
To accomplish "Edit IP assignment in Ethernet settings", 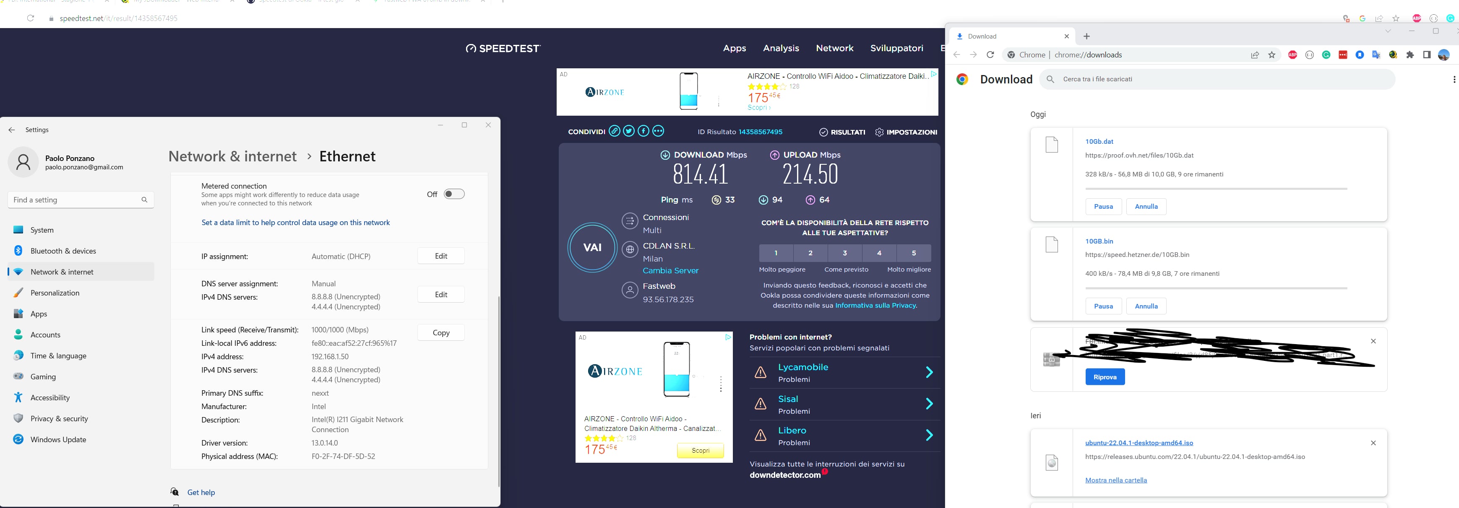I will (441, 256).
